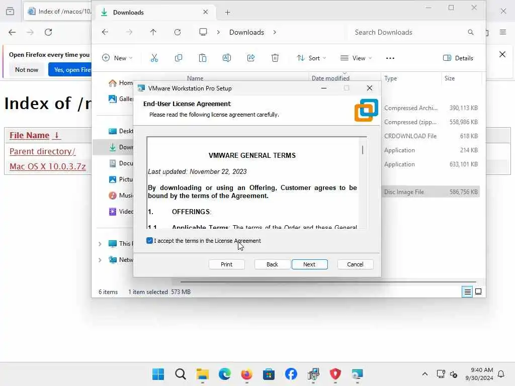Click the Cut scissors icon
Screen dimensions: 515x386
[154, 58]
